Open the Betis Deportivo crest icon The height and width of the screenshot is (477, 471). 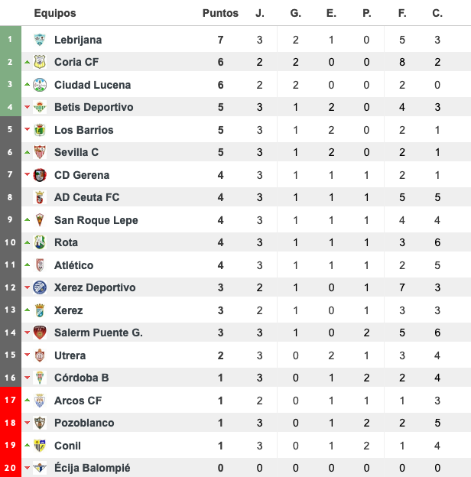[40, 107]
